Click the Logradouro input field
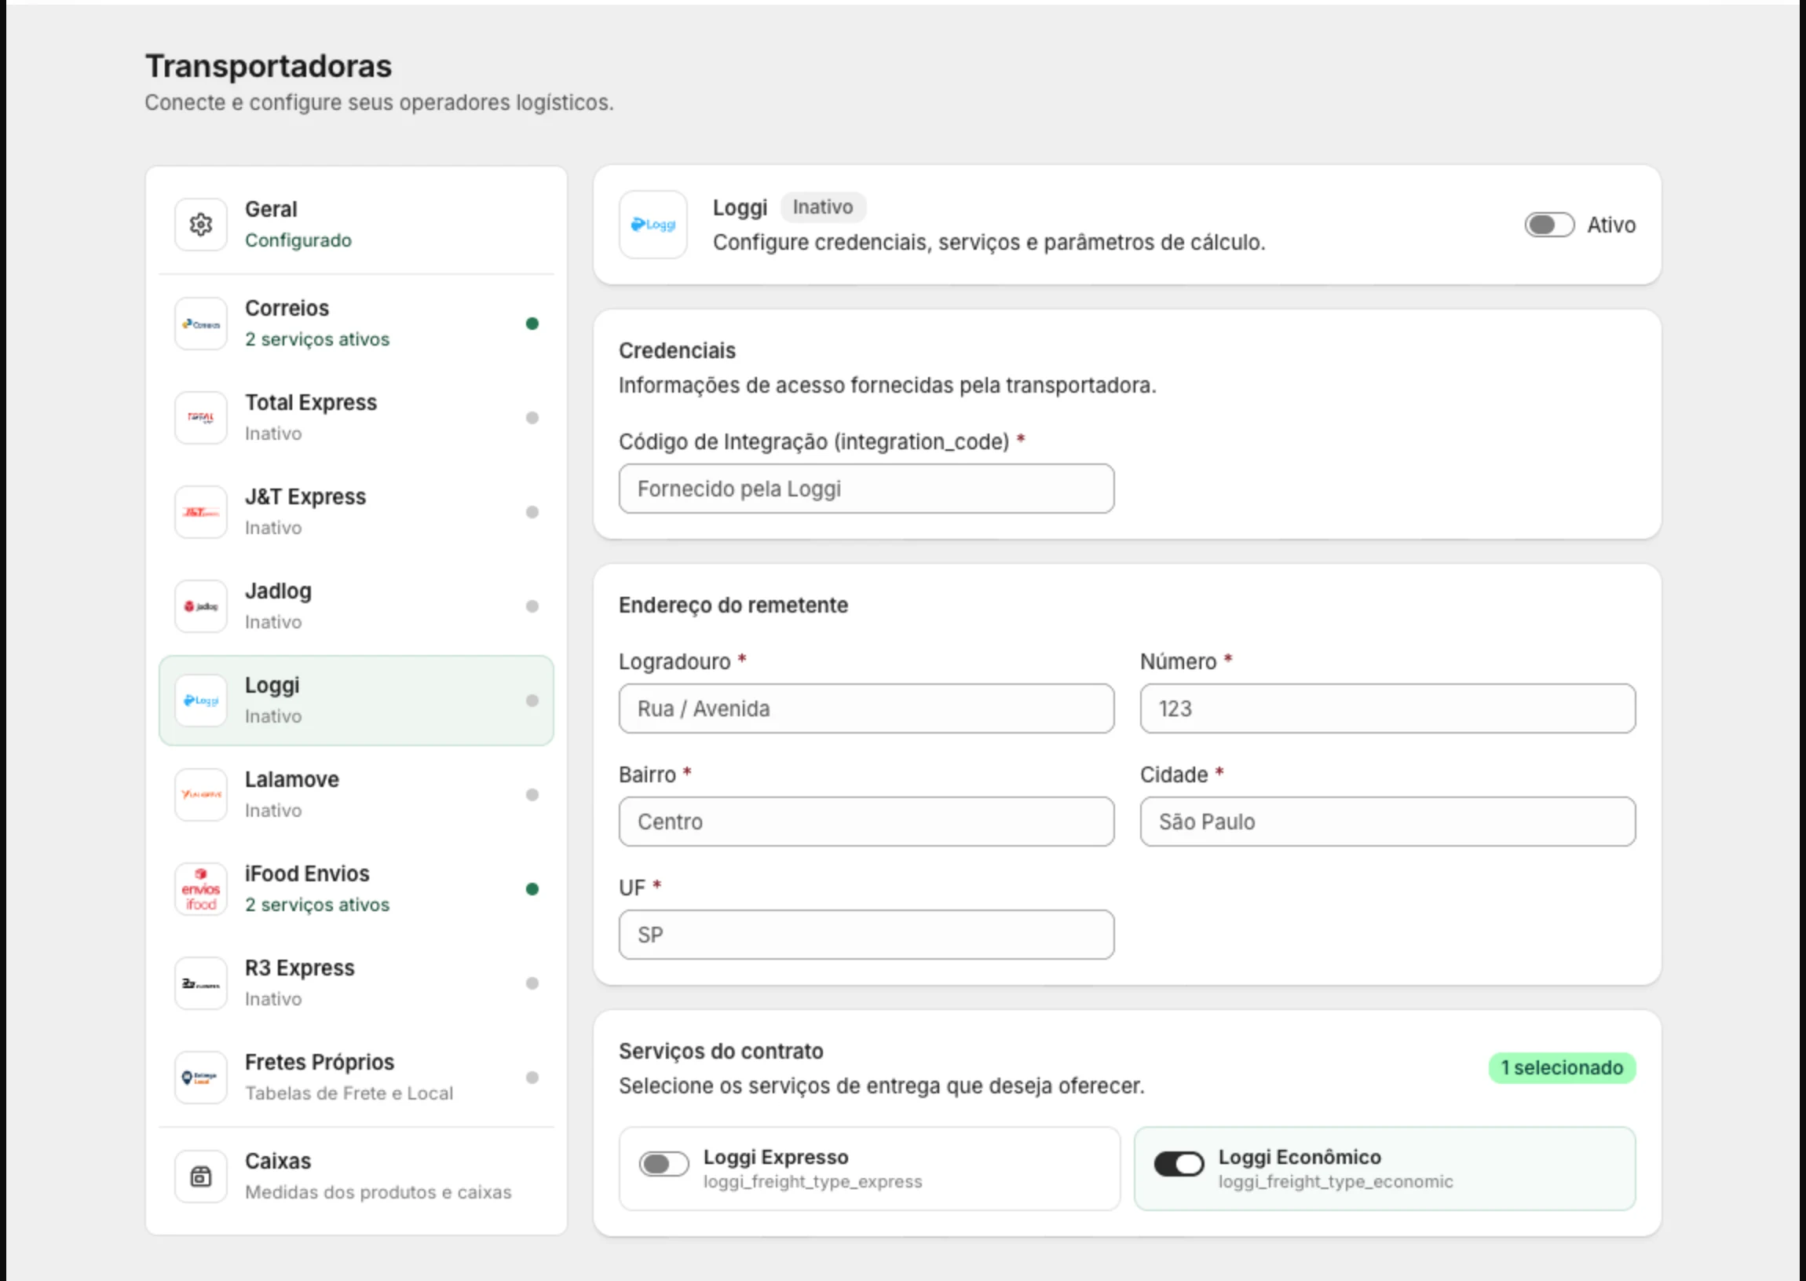Viewport: 1806px width, 1281px height. pyautogui.click(x=867, y=709)
